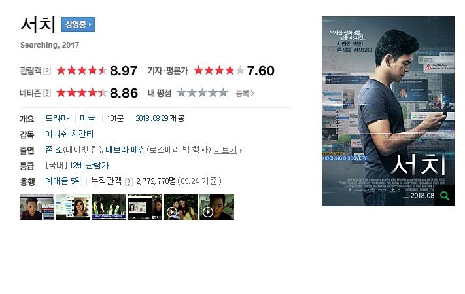Click the magnifier icon on the poster
The image size is (465, 294).
(444, 196)
